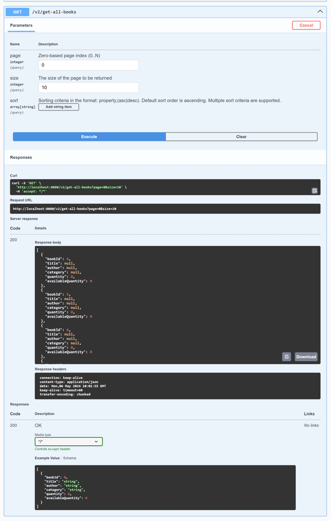Copy the curl command to clipboard

[x=314, y=190]
